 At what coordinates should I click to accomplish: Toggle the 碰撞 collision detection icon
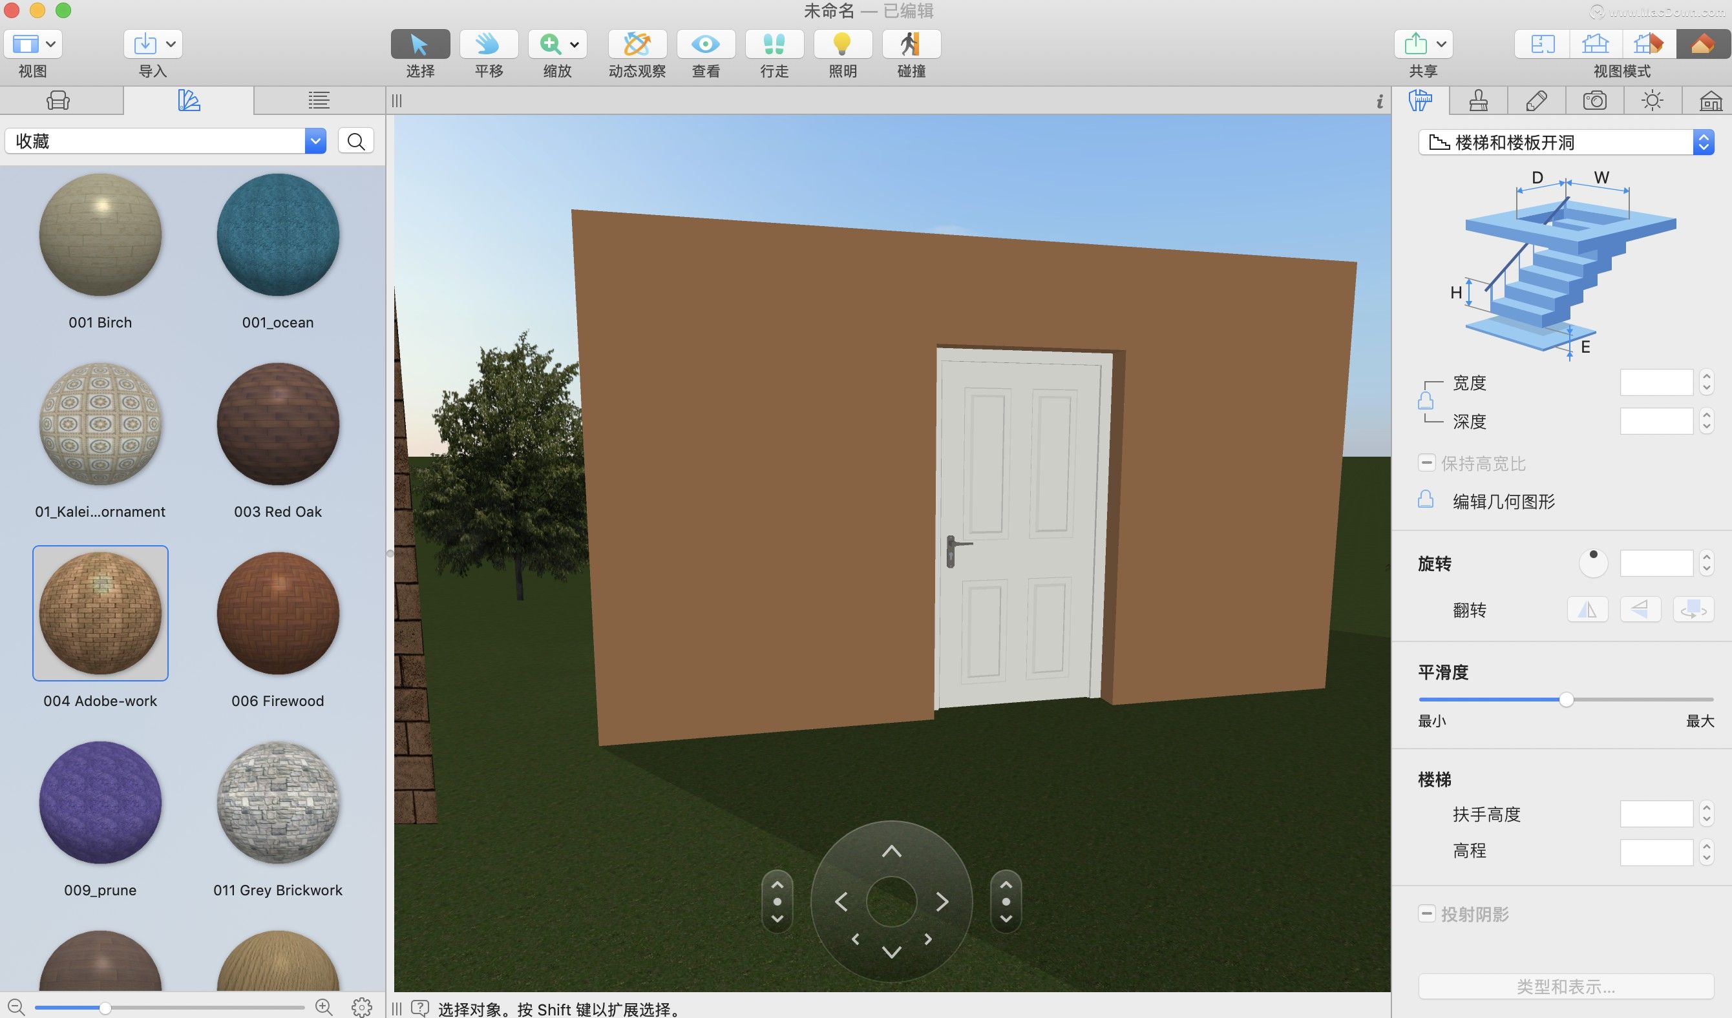pyautogui.click(x=911, y=44)
